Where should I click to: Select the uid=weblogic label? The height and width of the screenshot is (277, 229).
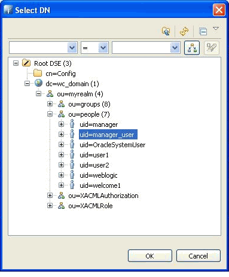pos(99,175)
